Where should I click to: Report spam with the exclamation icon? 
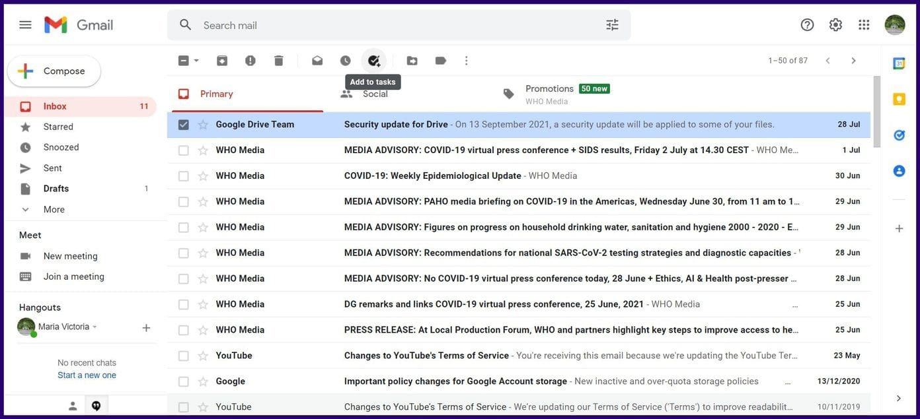pyautogui.click(x=250, y=61)
